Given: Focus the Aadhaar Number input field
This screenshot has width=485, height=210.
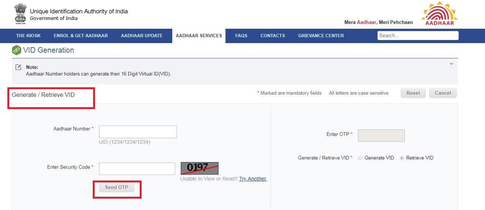Looking at the screenshot, I should pyautogui.click(x=138, y=132).
